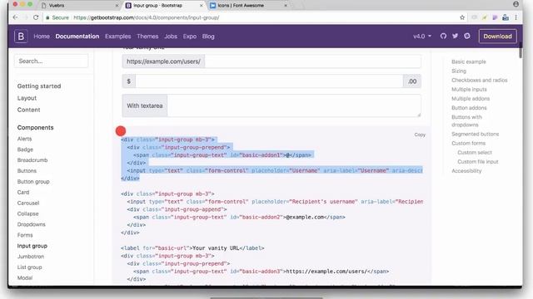This screenshot has width=533, height=299.
Task: Open Buttons in the sidebar
Action: [x=27, y=171]
